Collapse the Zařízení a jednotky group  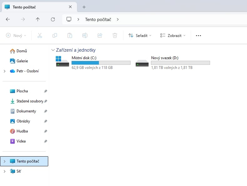tap(53, 50)
